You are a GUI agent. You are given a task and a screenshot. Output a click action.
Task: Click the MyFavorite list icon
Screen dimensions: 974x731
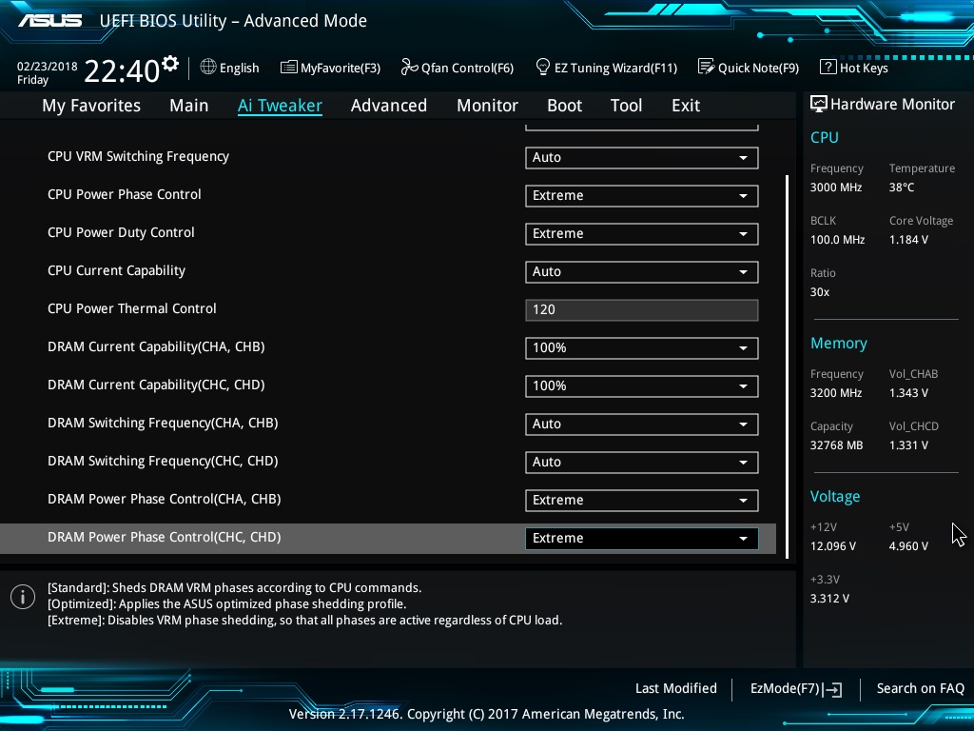pyautogui.click(x=289, y=68)
